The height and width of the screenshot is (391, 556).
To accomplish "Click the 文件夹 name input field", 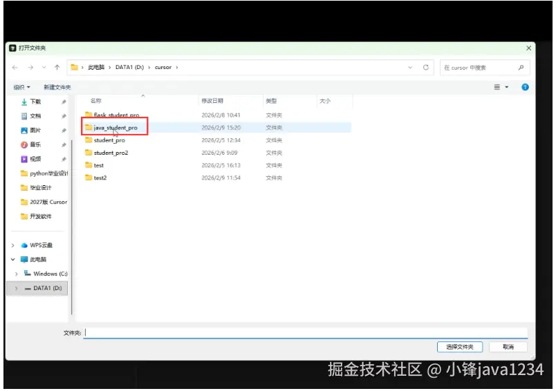I will tap(306, 332).
